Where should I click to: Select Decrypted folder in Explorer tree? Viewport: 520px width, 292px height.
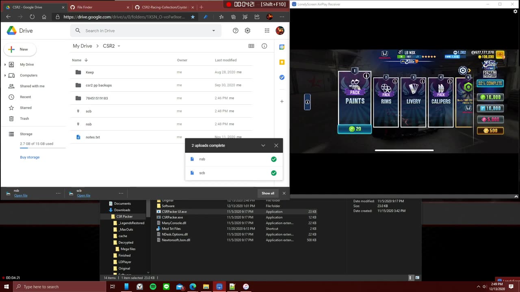click(126, 243)
